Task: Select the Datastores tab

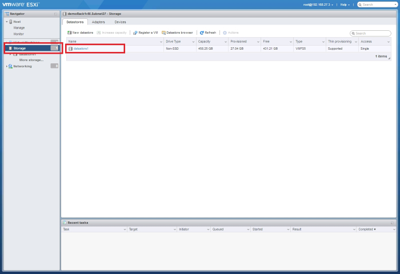Action: coord(75,22)
